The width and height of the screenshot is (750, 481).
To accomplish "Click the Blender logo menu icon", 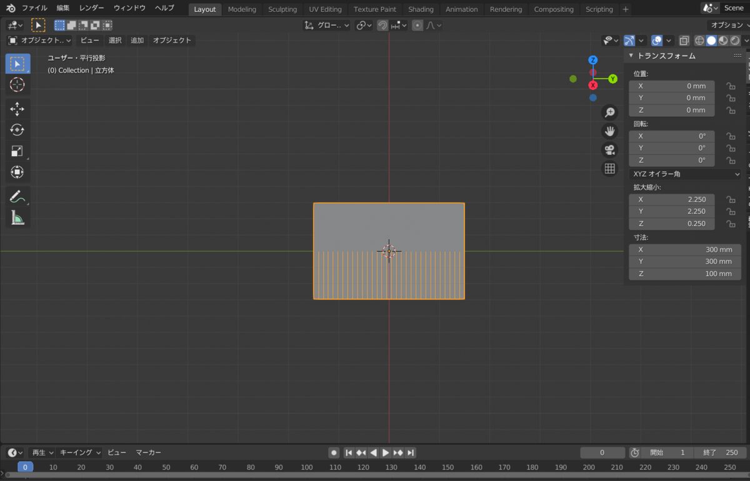I will 11,8.
